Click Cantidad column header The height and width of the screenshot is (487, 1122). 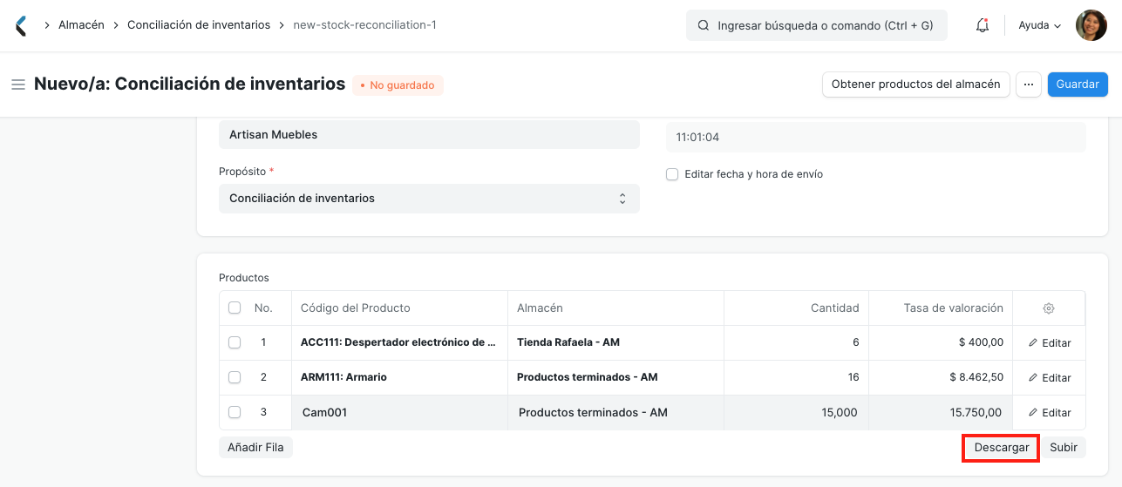(796, 308)
